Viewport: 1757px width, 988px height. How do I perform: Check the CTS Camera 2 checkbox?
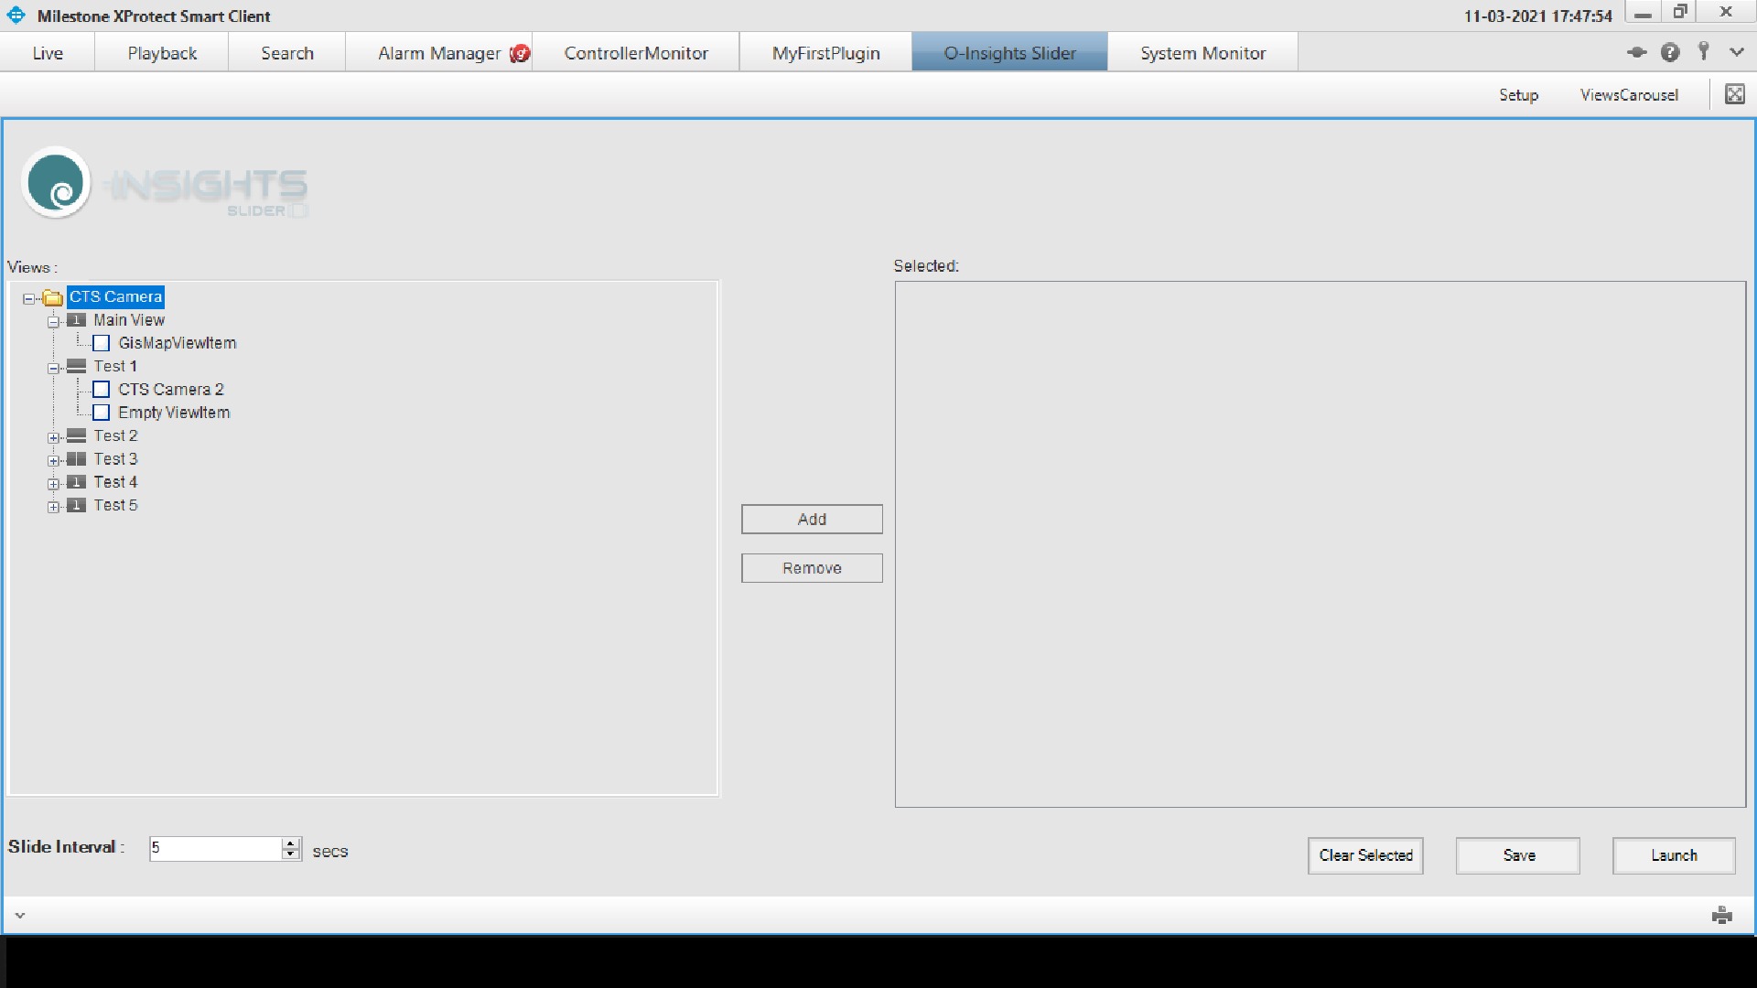(102, 390)
